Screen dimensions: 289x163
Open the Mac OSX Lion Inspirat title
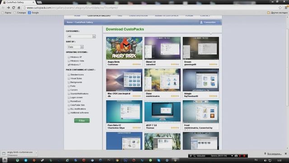(x=119, y=94)
